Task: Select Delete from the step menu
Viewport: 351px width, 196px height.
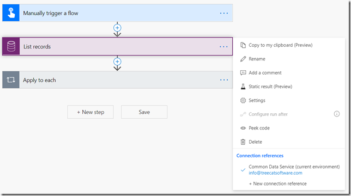Action: click(255, 142)
